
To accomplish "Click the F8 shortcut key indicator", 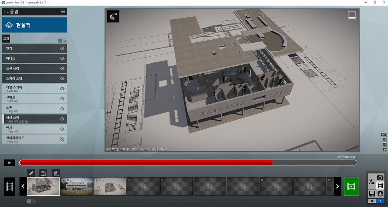I will click(385, 140).
